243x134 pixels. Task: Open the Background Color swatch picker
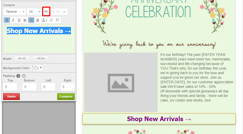point(37,68)
